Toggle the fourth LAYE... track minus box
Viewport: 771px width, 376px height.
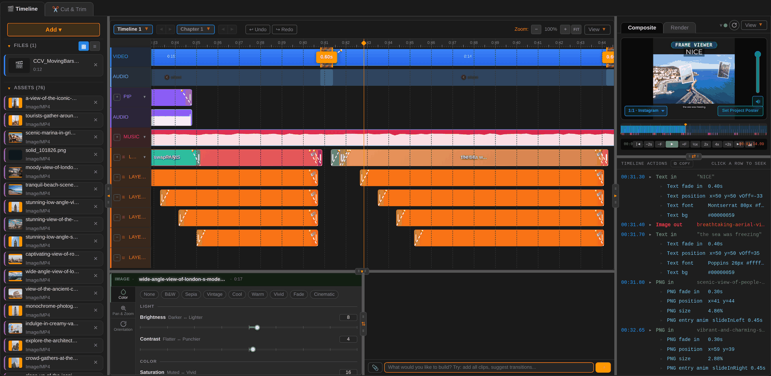pyautogui.click(x=117, y=237)
